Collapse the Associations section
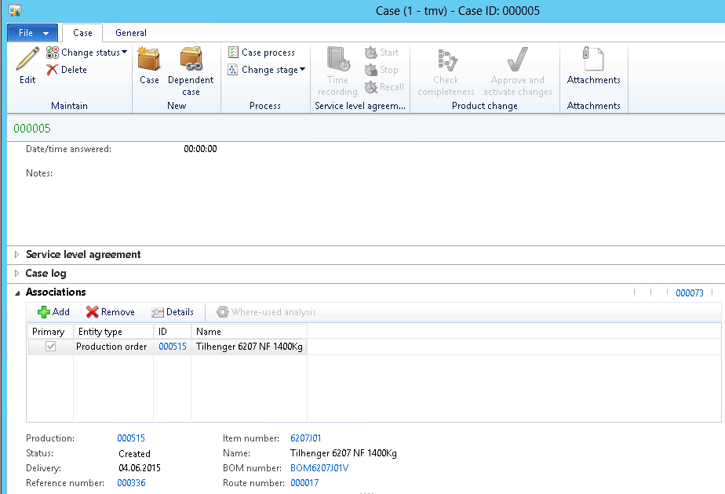 (17, 292)
